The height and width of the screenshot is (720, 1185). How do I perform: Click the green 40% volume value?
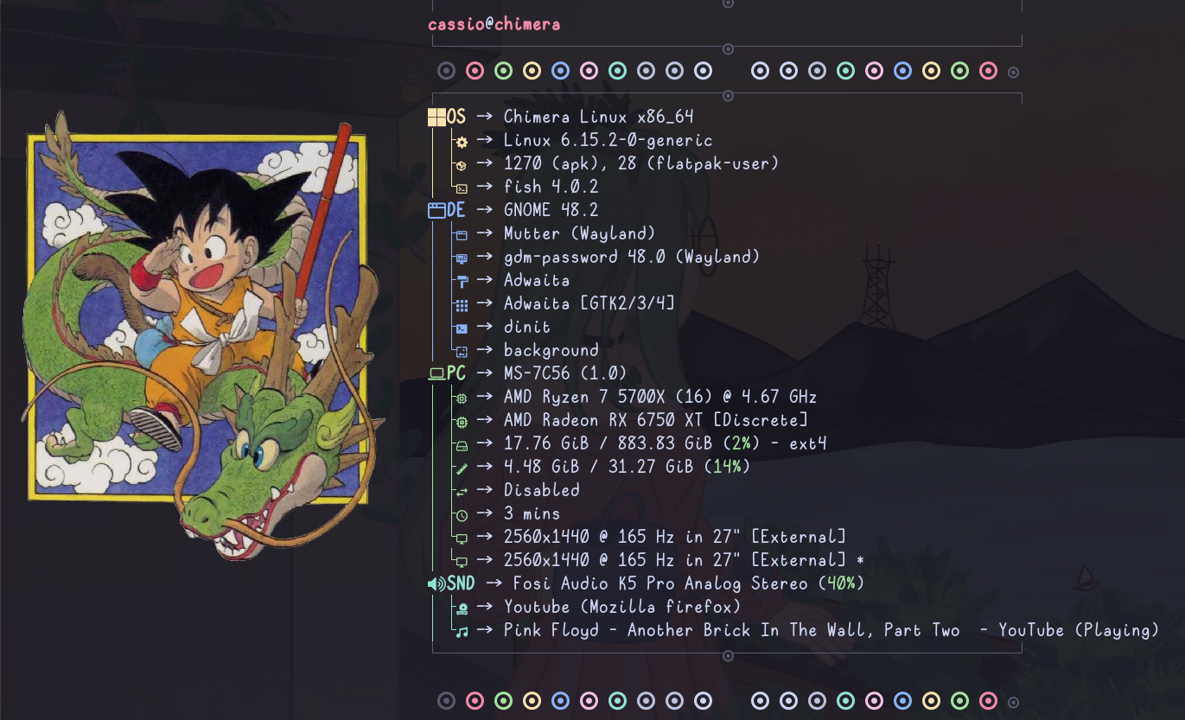[841, 584]
